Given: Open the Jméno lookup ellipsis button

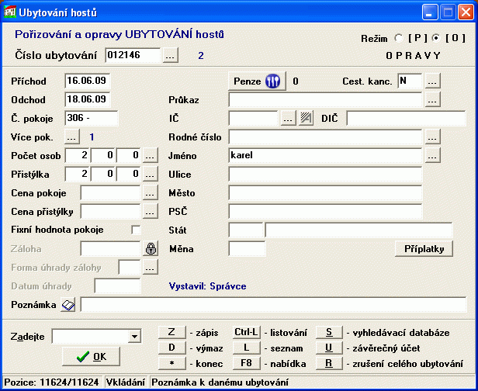Looking at the screenshot, I should [x=433, y=155].
